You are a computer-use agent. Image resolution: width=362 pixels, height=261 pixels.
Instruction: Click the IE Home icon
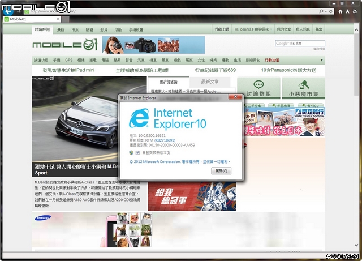pyautogui.click(x=341, y=11)
